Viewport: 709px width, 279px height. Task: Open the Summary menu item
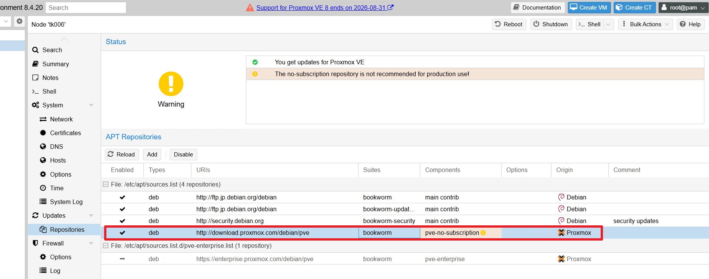55,64
